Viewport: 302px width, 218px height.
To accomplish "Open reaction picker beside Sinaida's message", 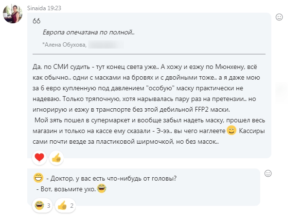I will pos(280,17).
